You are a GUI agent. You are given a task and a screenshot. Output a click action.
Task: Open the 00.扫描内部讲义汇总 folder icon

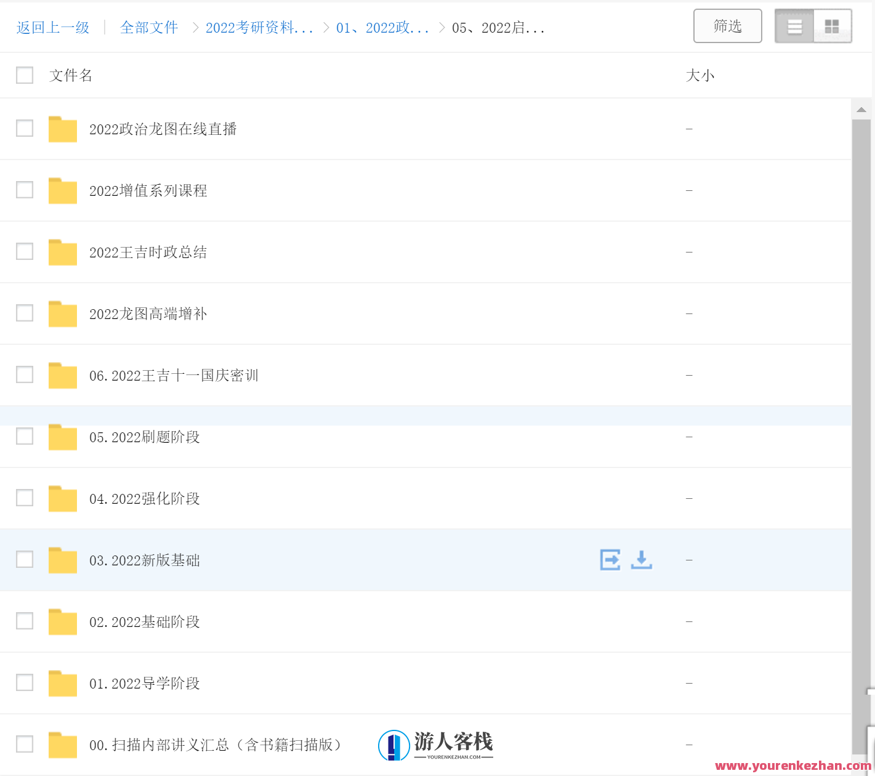tap(62, 744)
